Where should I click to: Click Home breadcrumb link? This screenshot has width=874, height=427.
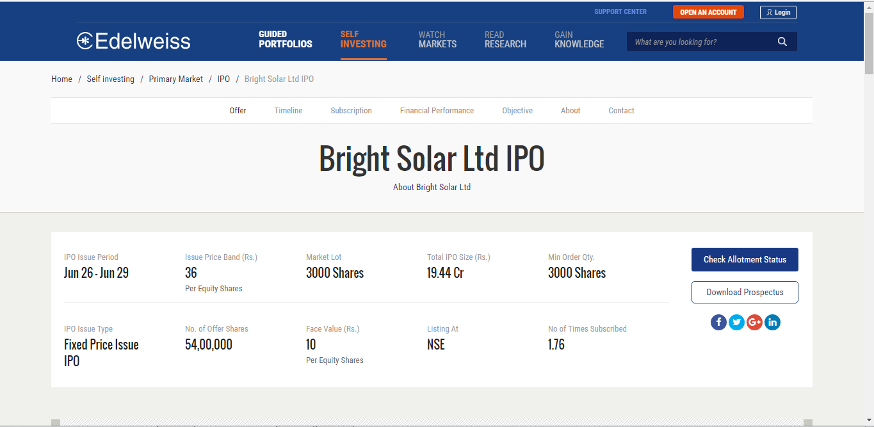(x=61, y=79)
